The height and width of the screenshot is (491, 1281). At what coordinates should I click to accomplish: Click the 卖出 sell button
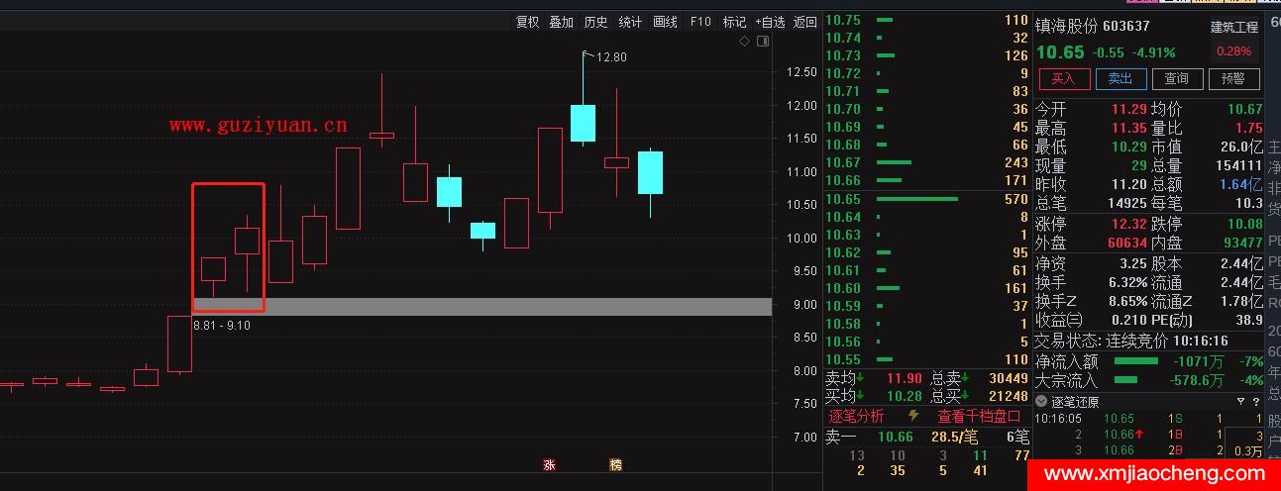click(x=1120, y=79)
